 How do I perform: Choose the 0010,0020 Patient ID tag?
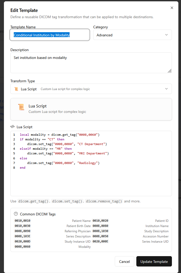coord(100,221)
